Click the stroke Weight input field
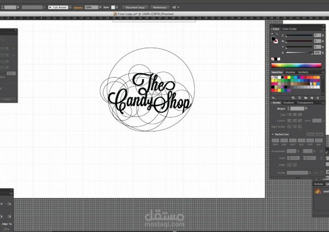 tap(297, 108)
